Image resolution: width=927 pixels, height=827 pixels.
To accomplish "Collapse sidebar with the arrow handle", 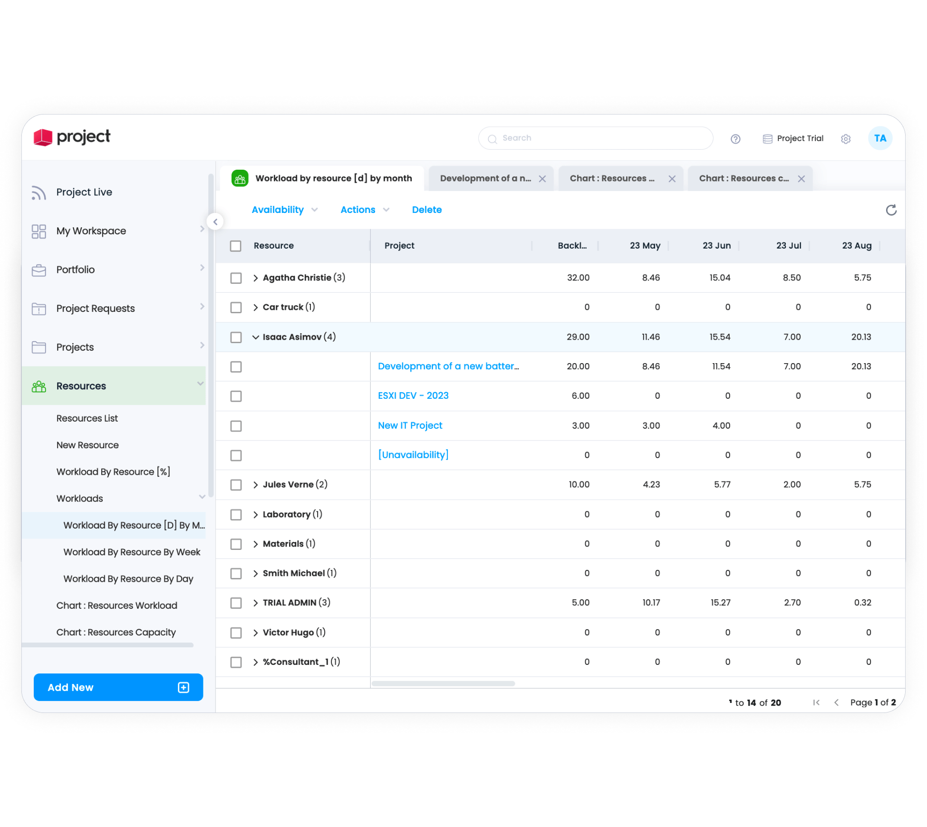I will pos(215,221).
